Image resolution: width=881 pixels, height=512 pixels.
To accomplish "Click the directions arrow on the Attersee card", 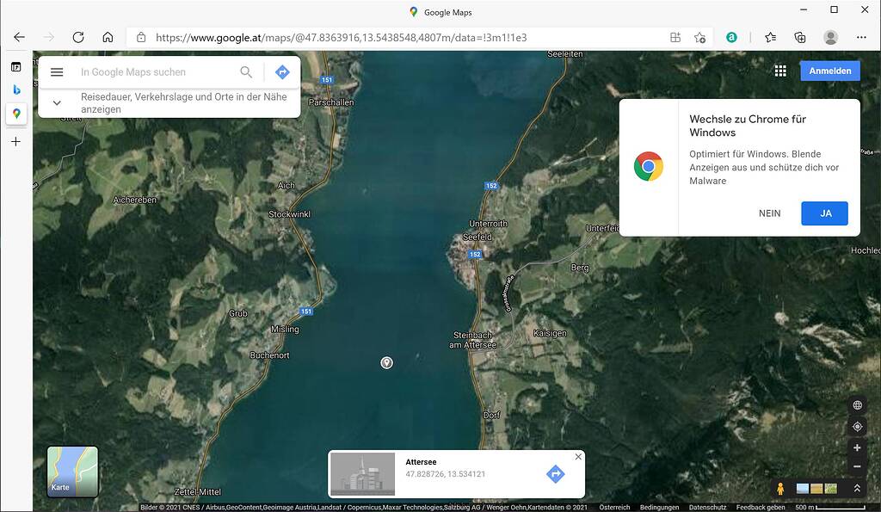I will coord(555,473).
